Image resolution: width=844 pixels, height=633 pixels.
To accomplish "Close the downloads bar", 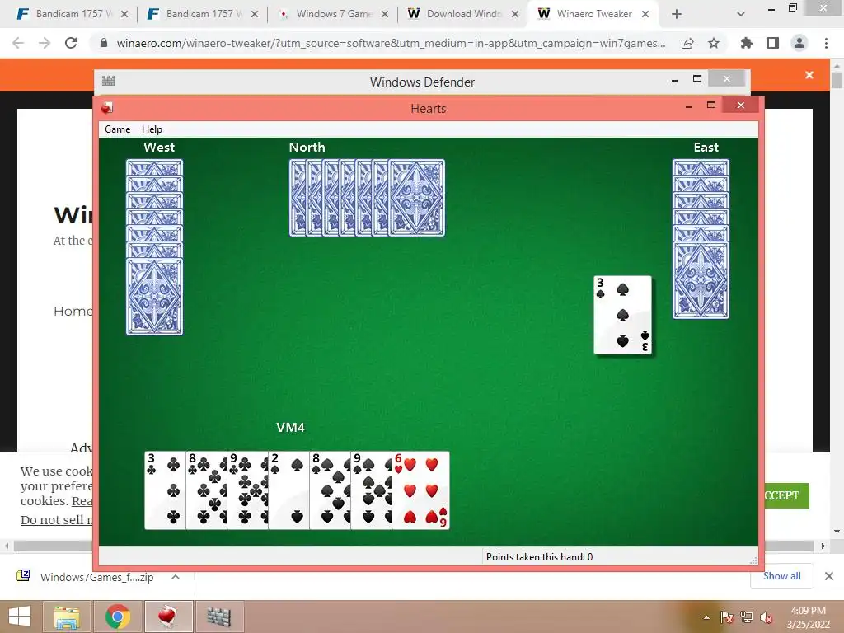I will click(829, 576).
